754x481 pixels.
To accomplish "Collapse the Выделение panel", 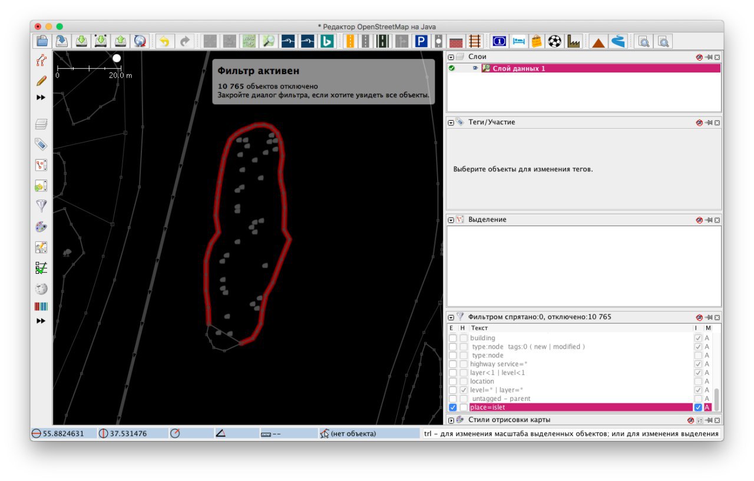I will tap(451, 220).
